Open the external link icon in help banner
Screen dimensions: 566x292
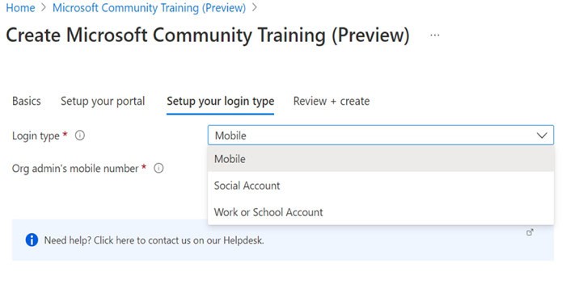[530, 232]
